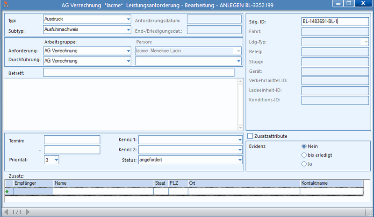Click the PLZ column header
The width and height of the screenshot is (374, 217).
tap(178, 183)
